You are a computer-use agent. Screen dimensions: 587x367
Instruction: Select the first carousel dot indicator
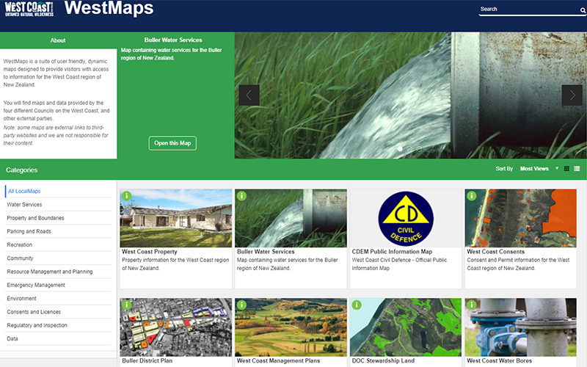[x=400, y=149]
